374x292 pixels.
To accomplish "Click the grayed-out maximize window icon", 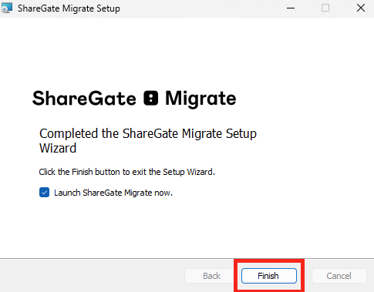I will pyautogui.click(x=325, y=8).
